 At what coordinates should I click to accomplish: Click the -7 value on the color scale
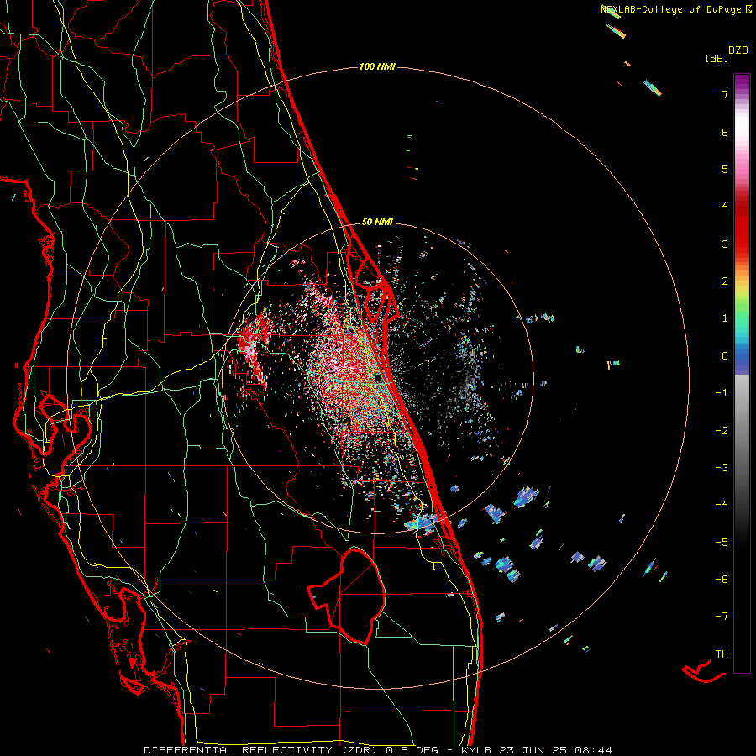coord(722,617)
